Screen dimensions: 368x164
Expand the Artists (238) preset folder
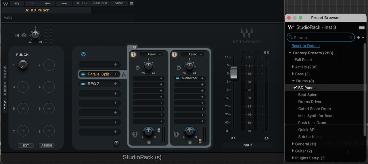(293, 67)
